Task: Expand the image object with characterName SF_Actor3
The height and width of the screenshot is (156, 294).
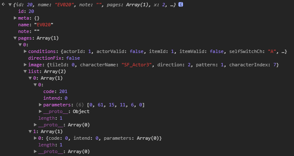Action: [25, 65]
